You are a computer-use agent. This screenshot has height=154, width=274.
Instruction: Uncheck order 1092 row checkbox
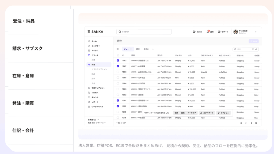[118, 61]
